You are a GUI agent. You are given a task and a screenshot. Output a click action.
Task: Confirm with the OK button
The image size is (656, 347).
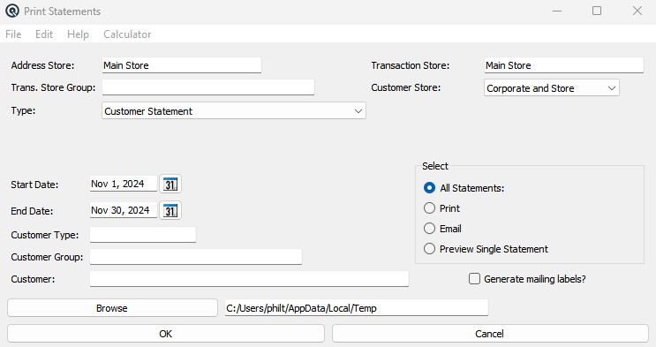pos(166,334)
